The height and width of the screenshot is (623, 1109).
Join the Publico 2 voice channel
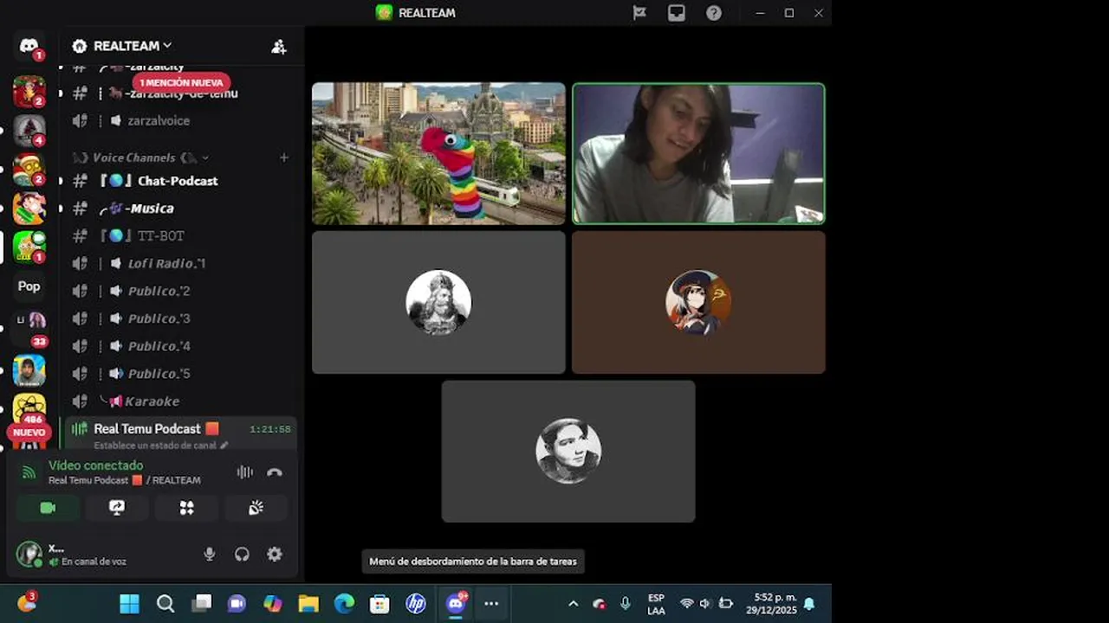pyautogui.click(x=179, y=291)
